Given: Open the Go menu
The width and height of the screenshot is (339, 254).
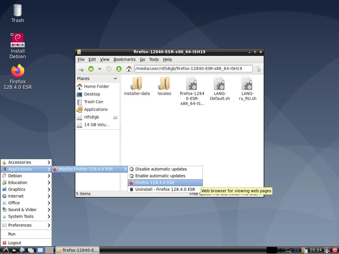Looking at the screenshot, I should (142, 59).
